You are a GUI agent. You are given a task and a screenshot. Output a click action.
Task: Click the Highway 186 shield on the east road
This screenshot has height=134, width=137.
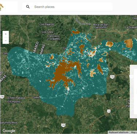pos(112,77)
